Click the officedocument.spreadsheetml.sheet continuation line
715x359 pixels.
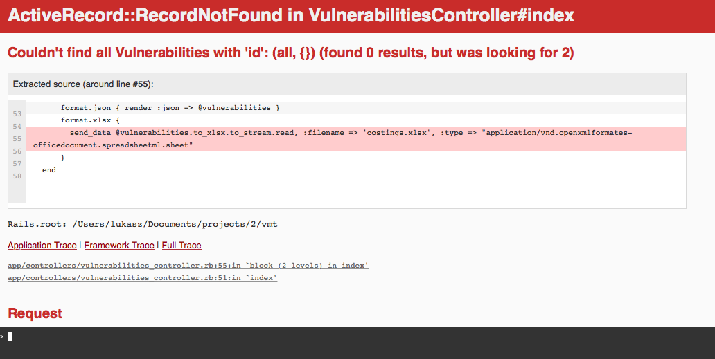[113, 145]
